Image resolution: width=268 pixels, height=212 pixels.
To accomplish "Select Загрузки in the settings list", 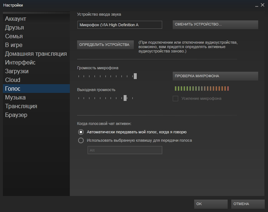I will pos(17,71).
